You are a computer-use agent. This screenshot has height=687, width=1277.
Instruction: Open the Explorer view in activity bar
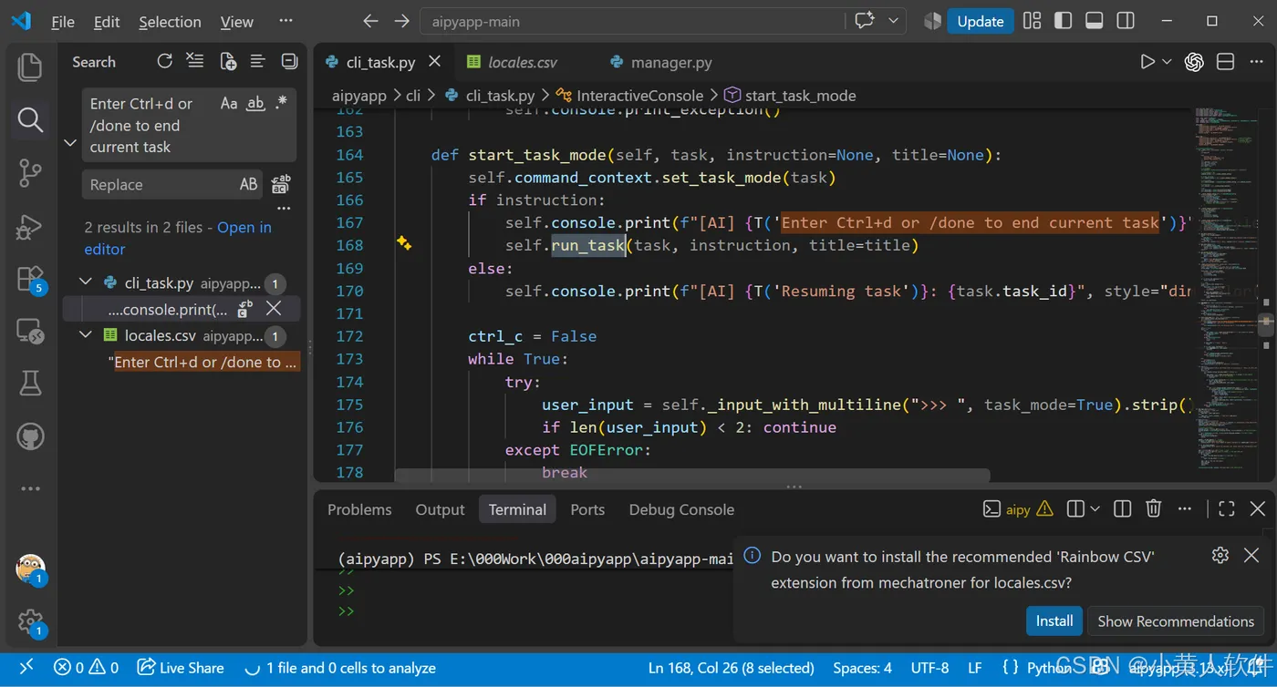[x=30, y=66]
